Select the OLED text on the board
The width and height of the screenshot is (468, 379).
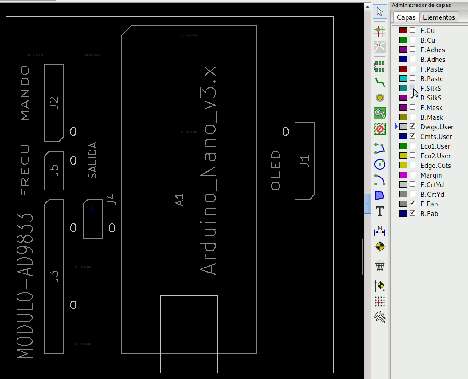pyautogui.click(x=276, y=170)
